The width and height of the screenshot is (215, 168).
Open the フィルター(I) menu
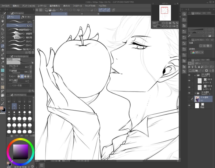click(x=77, y=6)
